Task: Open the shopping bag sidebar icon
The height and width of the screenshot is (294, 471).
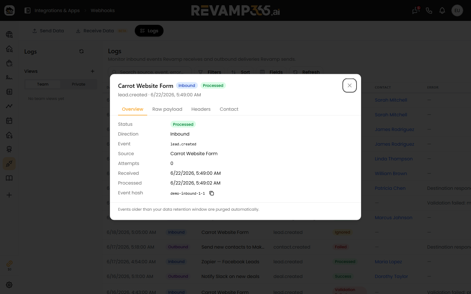Action: coord(9,63)
